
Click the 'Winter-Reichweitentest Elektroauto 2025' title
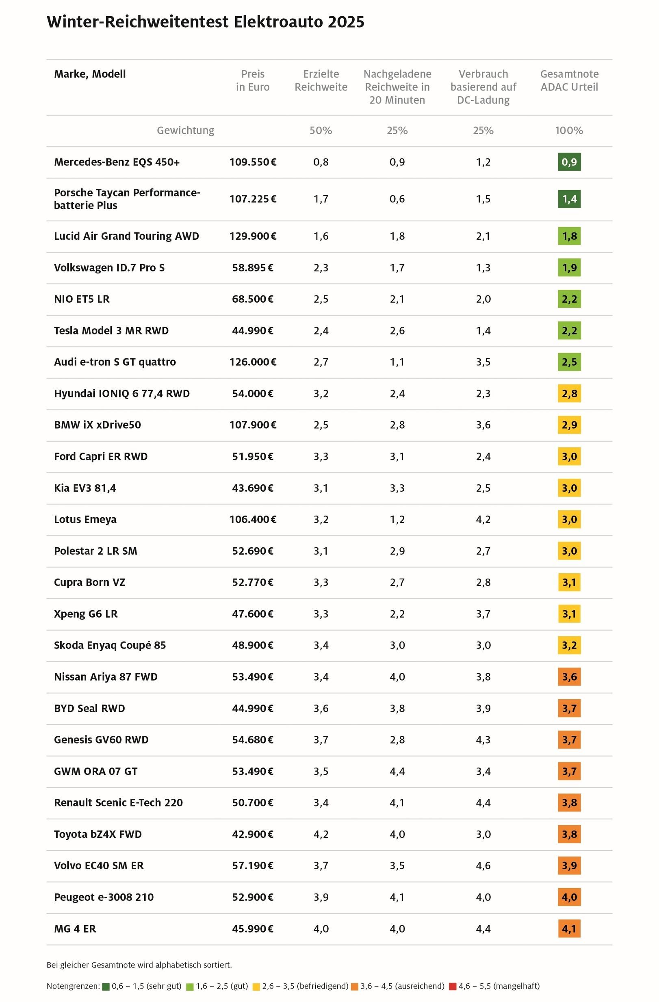click(206, 22)
